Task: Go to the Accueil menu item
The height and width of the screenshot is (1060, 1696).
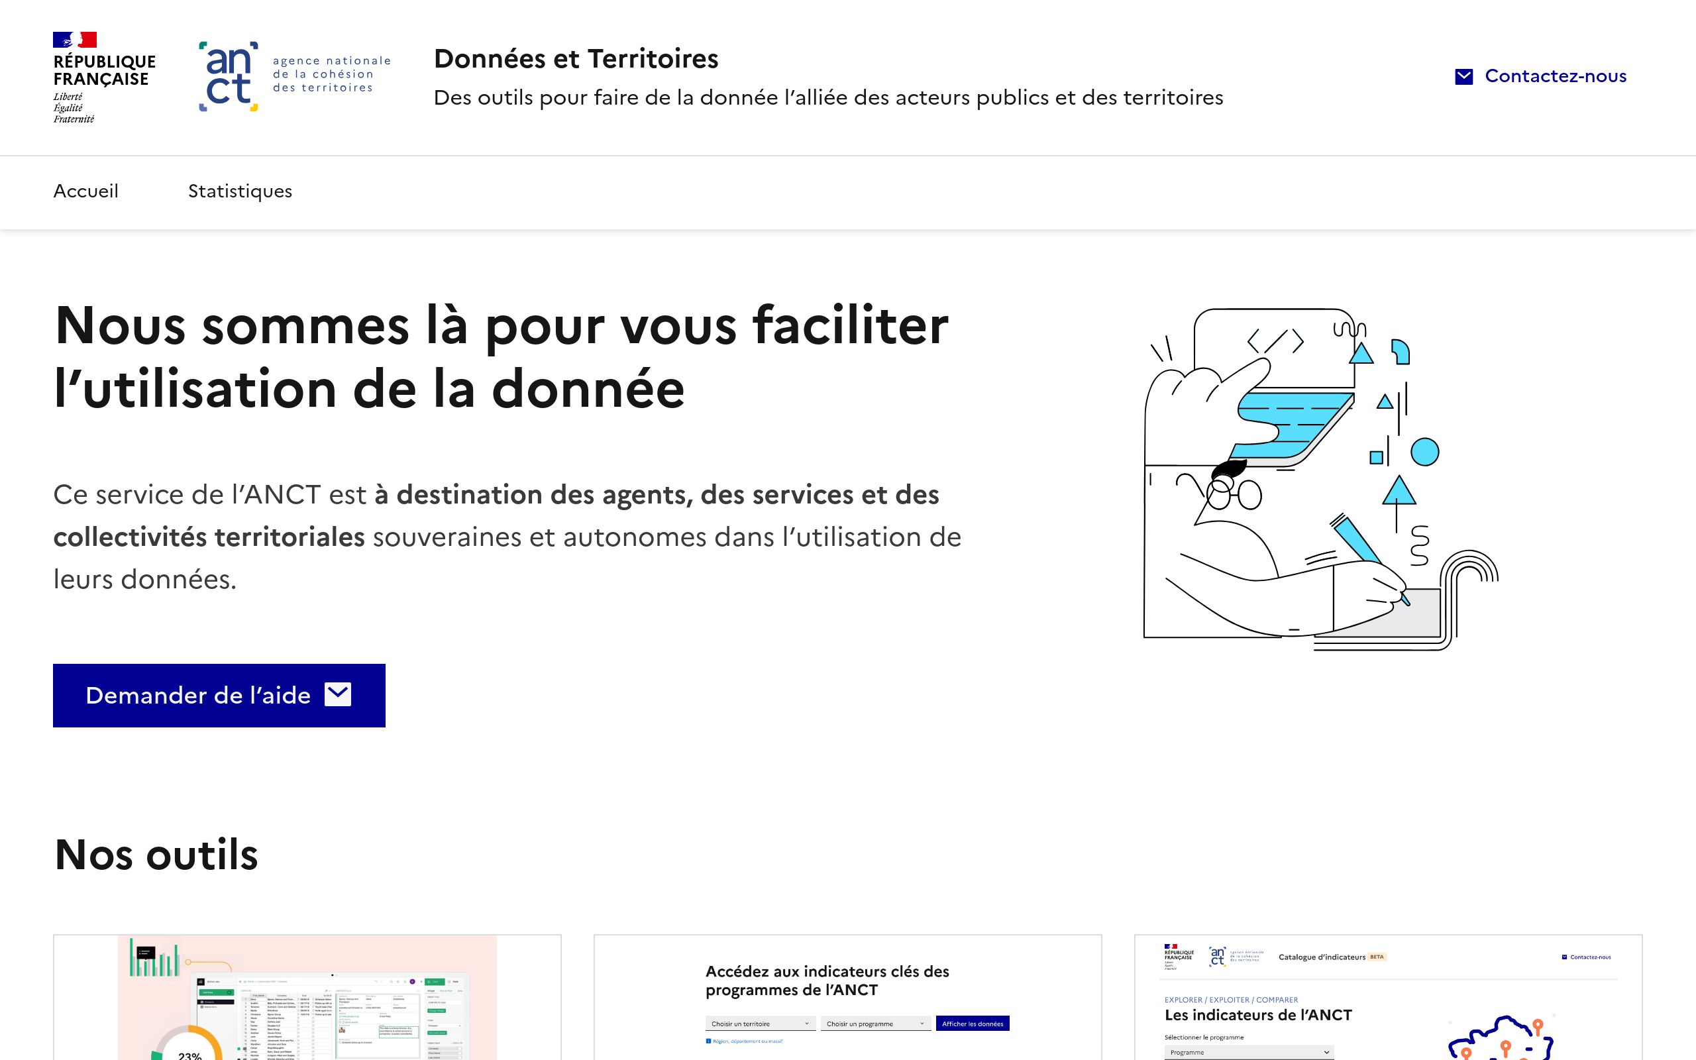Action: pyautogui.click(x=85, y=191)
